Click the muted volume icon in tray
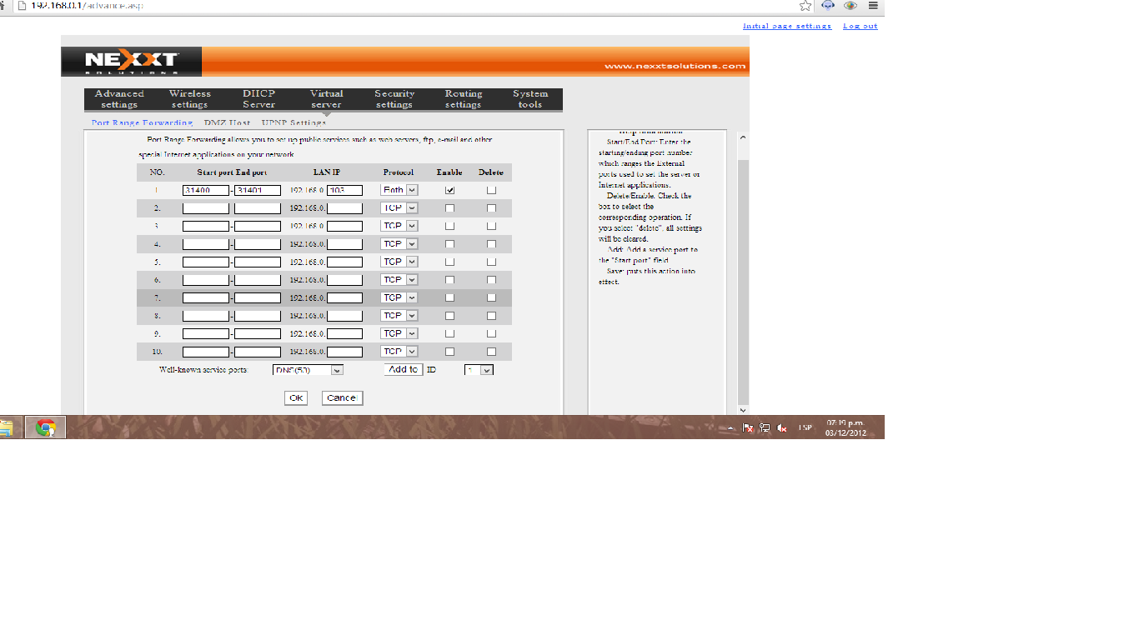This screenshot has height=640, width=1134. point(782,427)
